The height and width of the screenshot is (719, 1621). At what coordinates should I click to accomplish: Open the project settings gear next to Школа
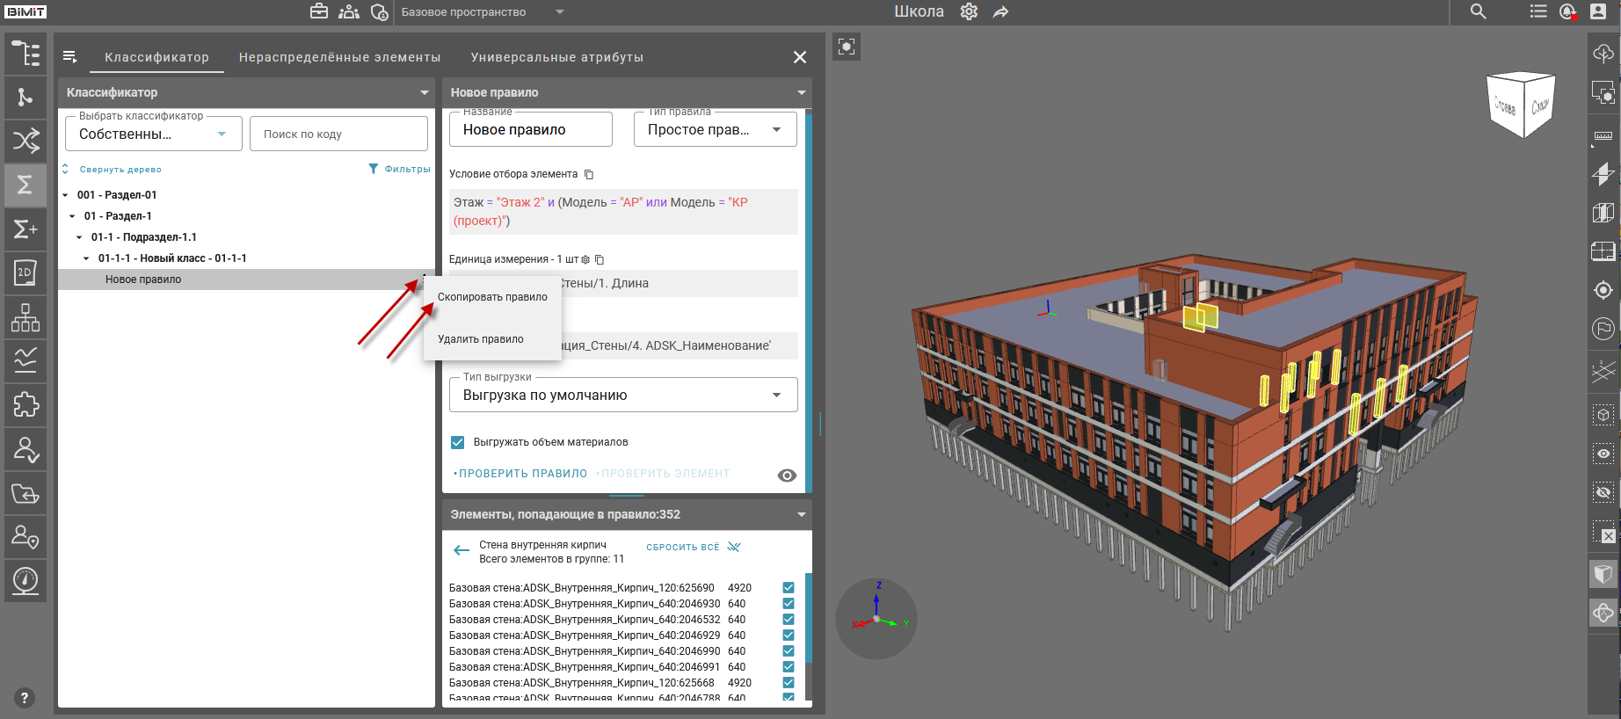coord(969,12)
